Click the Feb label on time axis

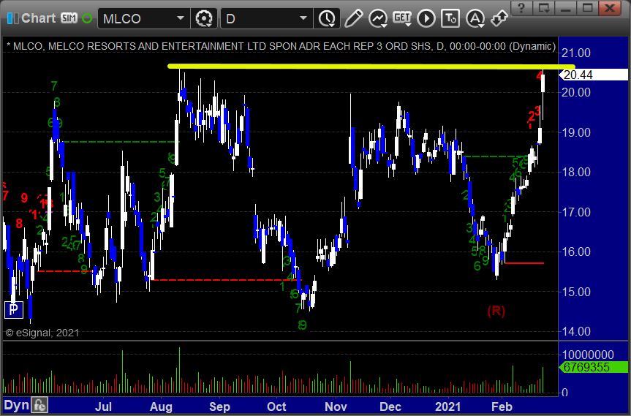[502, 406]
